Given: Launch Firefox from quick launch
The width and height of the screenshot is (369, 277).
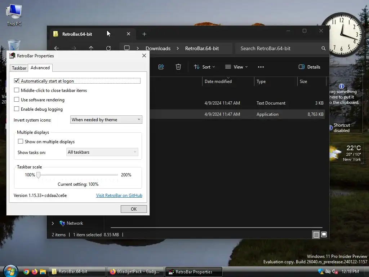Looking at the screenshot, I should click(x=35, y=272).
